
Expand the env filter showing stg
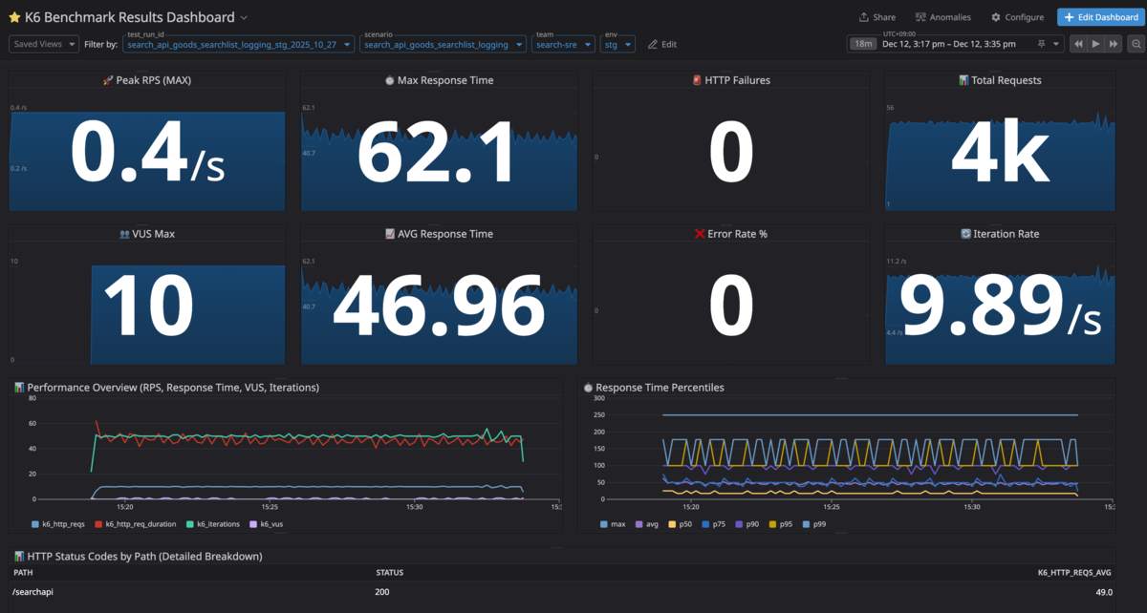tap(618, 44)
